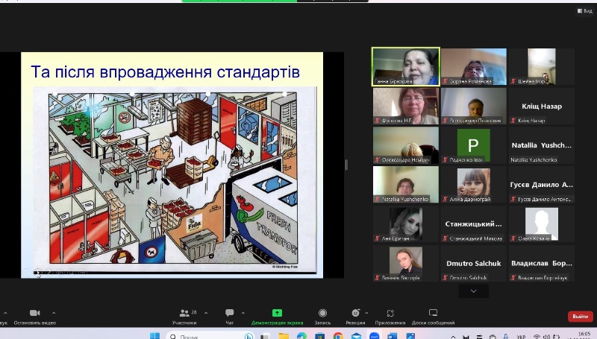Open the Apps (Приложения) panel
The width and height of the screenshot is (597, 339).
tap(390, 316)
